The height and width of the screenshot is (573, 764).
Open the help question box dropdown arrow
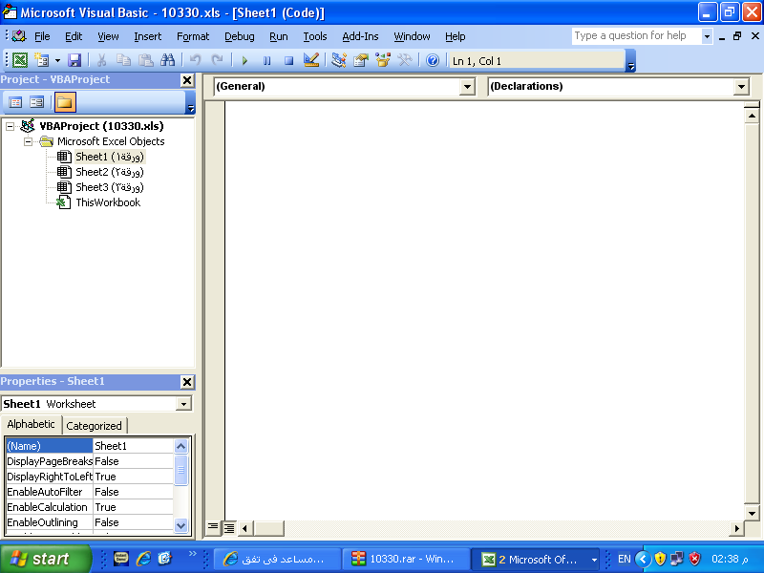707,36
